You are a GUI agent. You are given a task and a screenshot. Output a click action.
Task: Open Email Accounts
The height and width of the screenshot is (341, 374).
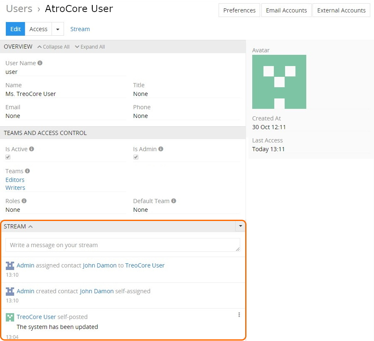286,10
